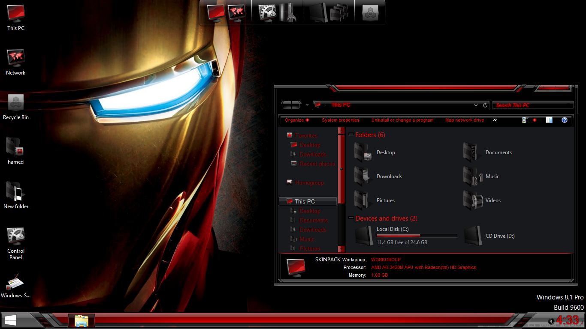Open the Organize menu
The height and width of the screenshot is (329, 586).
(x=296, y=120)
